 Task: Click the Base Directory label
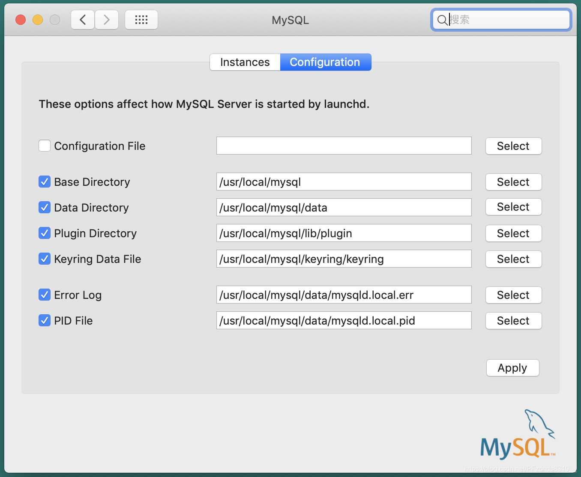pyautogui.click(x=92, y=182)
